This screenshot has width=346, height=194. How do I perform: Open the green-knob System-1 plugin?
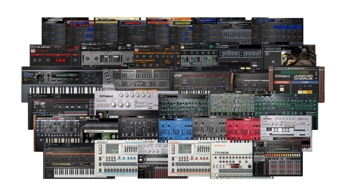(x=285, y=105)
